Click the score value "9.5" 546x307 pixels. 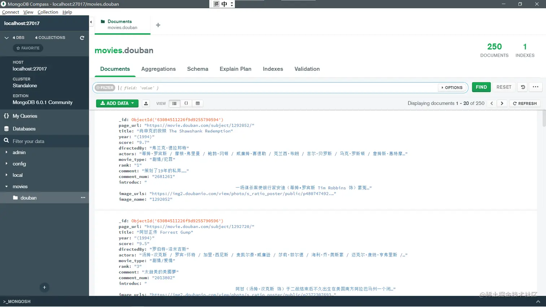click(x=143, y=244)
